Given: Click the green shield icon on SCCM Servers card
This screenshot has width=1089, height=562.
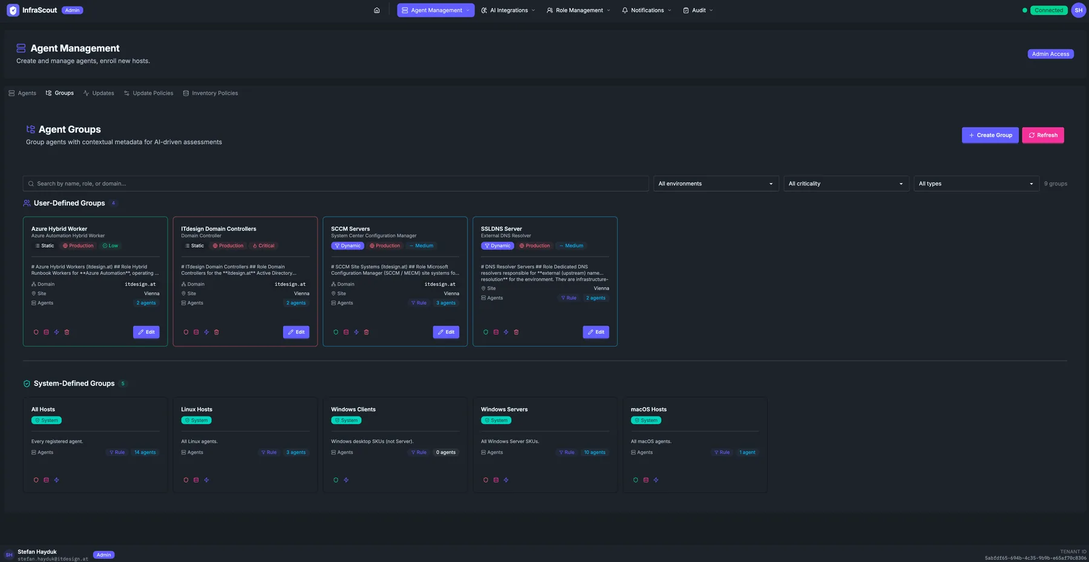Looking at the screenshot, I should [336, 332].
